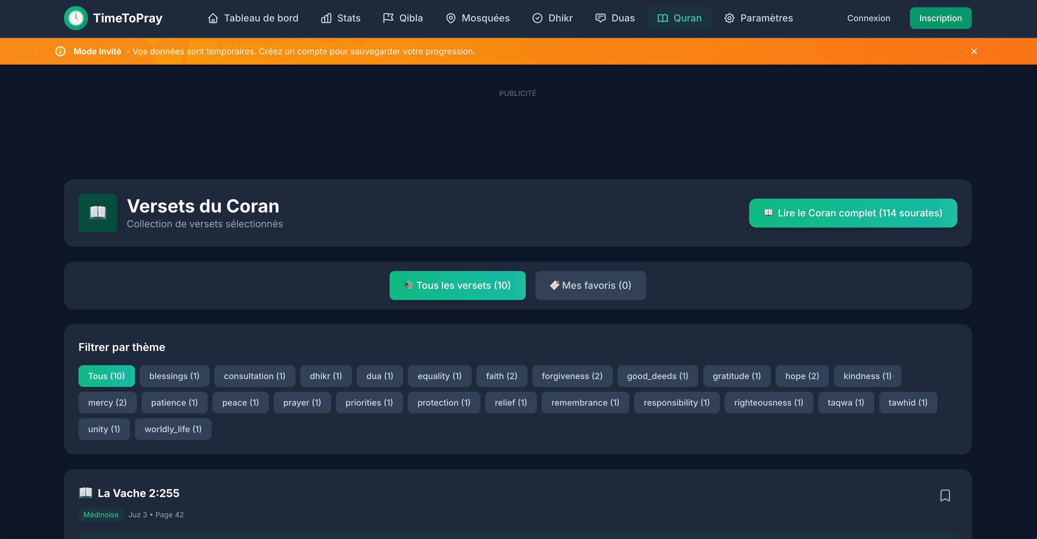
Task: Open the Duas section
Action: tap(615, 18)
